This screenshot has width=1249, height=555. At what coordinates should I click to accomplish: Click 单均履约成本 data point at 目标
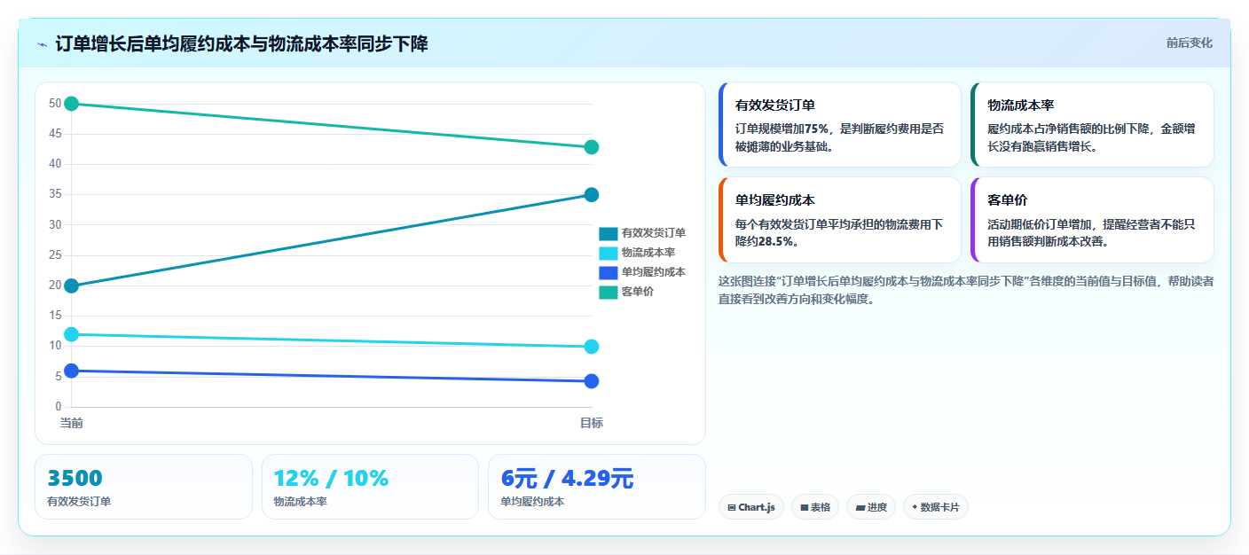pyautogui.click(x=592, y=381)
